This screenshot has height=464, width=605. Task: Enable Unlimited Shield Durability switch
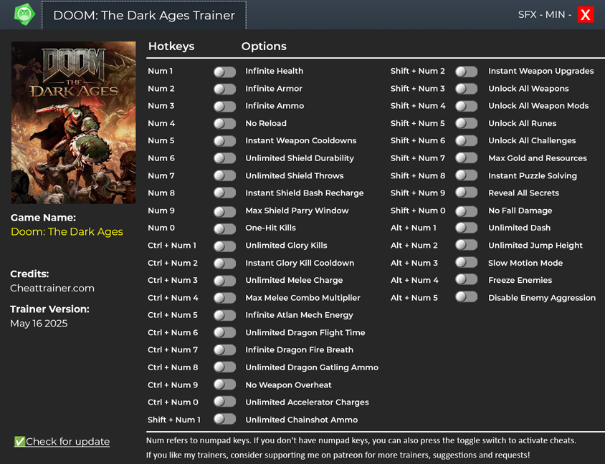(x=224, y=158)
